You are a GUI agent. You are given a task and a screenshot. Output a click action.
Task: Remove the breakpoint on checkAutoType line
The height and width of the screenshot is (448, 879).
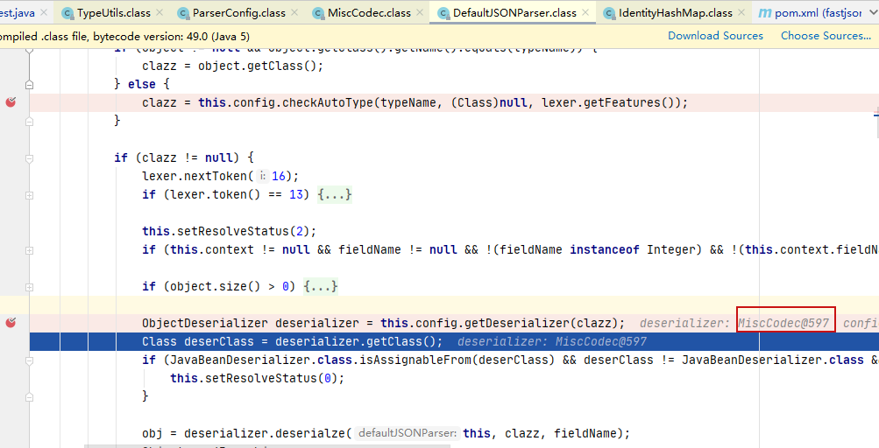pos(11,101)
